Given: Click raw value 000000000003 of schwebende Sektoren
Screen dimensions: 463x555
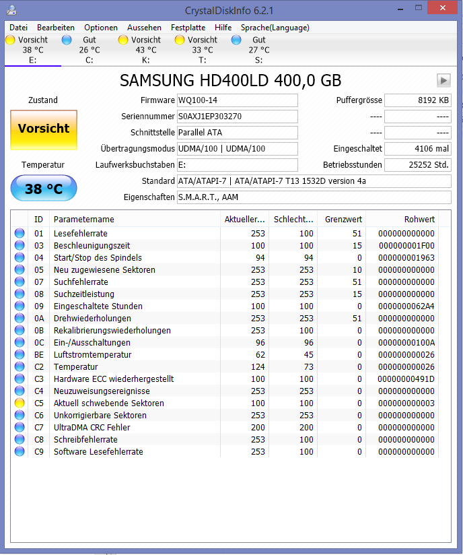Looking at the screenshot, I should pos(406,403).
